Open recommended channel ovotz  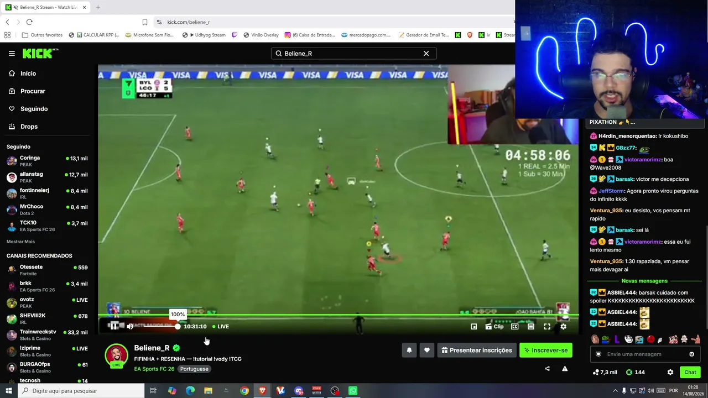[47, 302]
